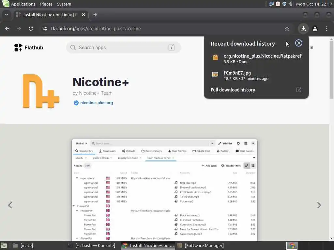Expand the tab search dropdown
334x250 pixels.
pyautogui.click(x=7, y=15)
